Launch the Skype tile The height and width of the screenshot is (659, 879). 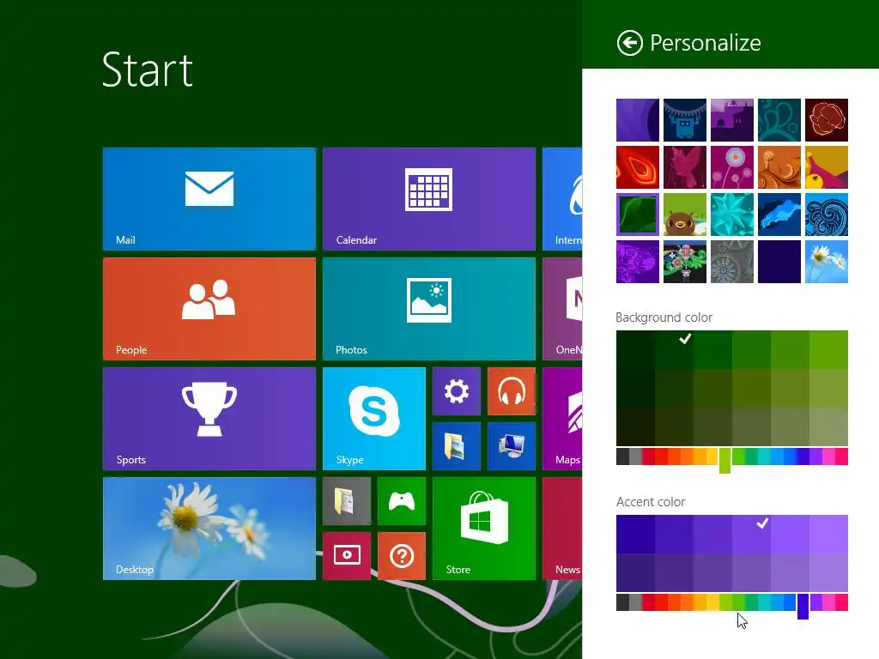pos(374,419)
